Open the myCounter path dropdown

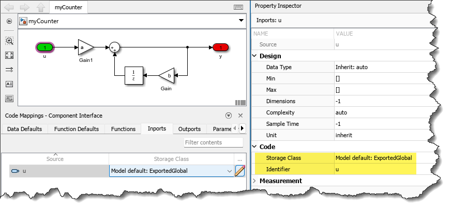click(x=241, y=21)
